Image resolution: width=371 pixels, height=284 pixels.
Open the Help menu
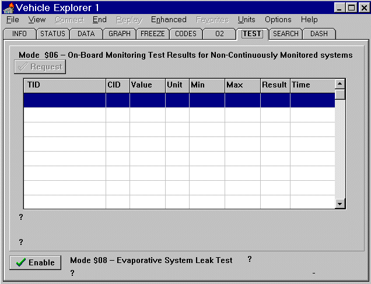click(309, 20)
